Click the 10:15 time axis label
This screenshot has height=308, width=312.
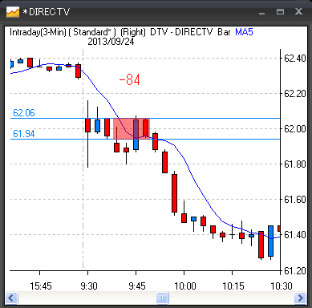point(233,286)
